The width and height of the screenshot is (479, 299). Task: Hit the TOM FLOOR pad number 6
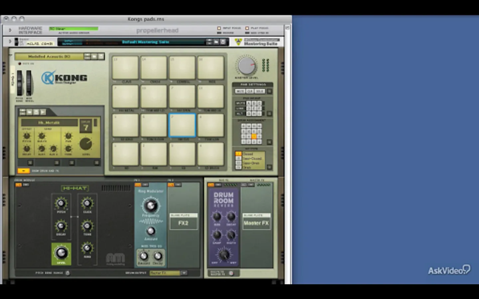tap(154, 125)
